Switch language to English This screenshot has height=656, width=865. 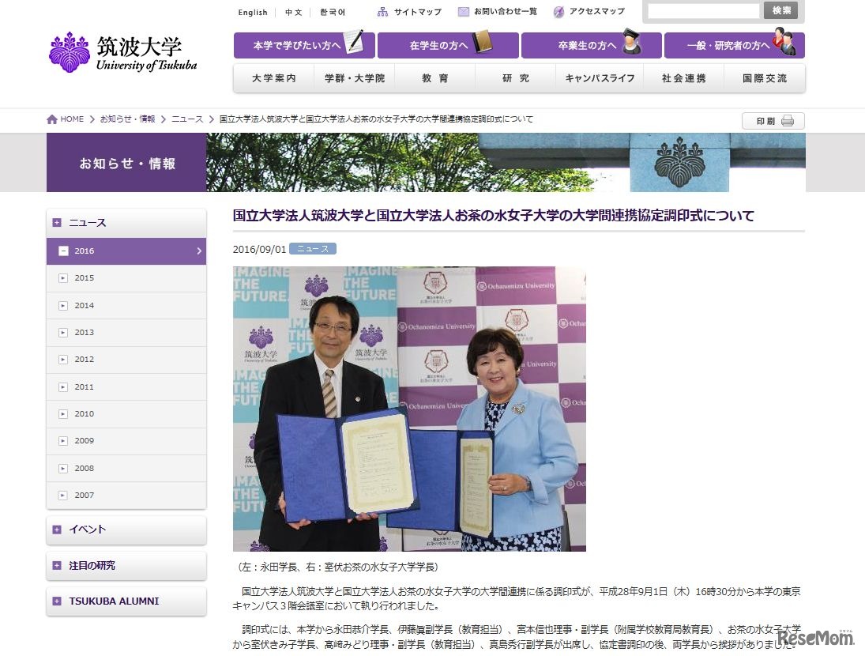[253, 12]
